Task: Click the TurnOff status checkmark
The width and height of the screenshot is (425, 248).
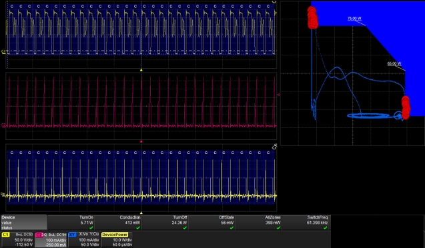Action: pos(185,228)
